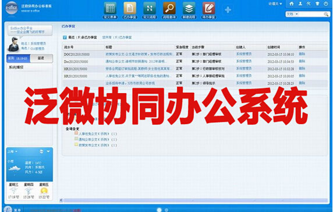The height and width of the screenshot is (212, 333).
Task: Open the 收藏夹 favorites dropdown
Action: [x=275, y=4]
